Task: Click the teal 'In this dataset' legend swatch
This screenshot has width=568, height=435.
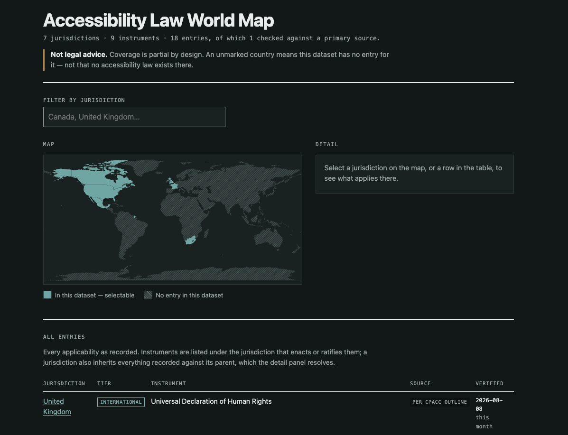Action: (47, 295)
